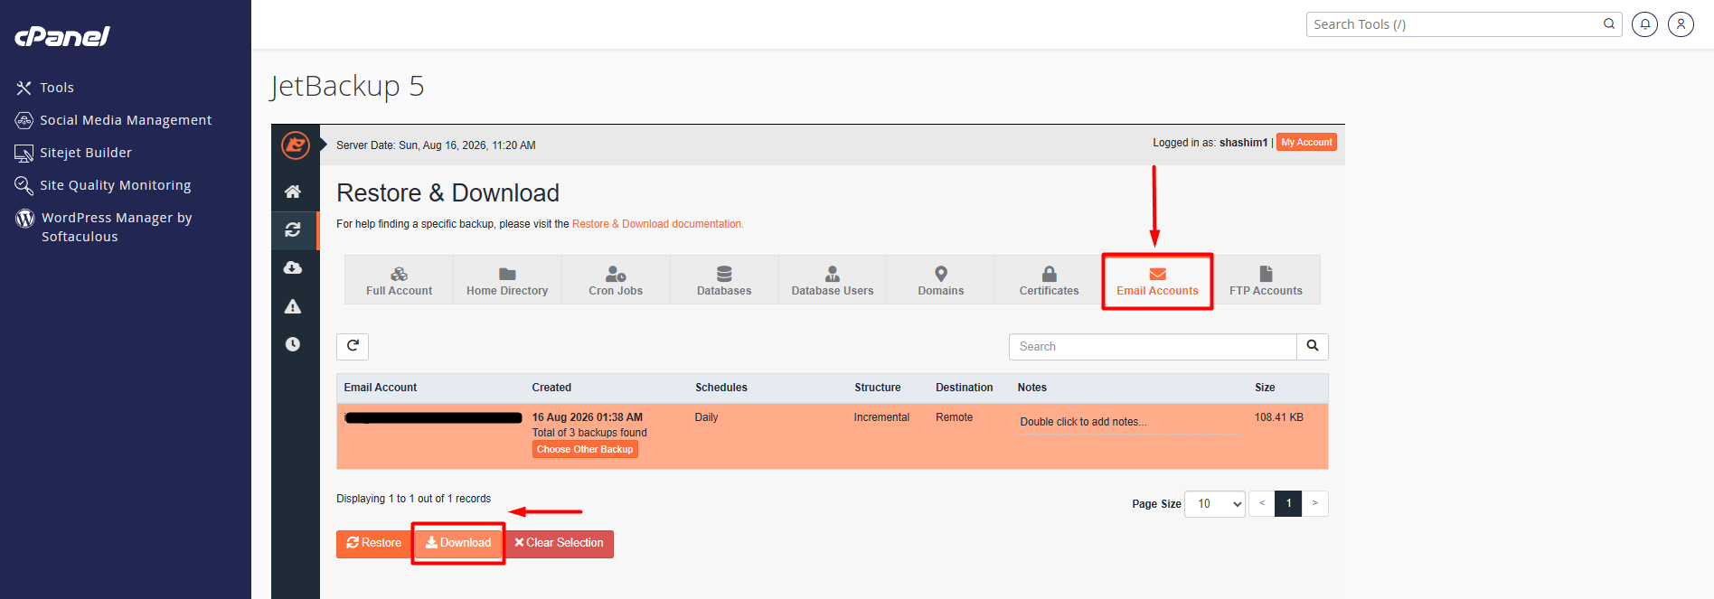1714x599 pixels.
Task: Click 'Displaying 1 to 1 out of 1 records'
Action: click(x=414, y=499)
